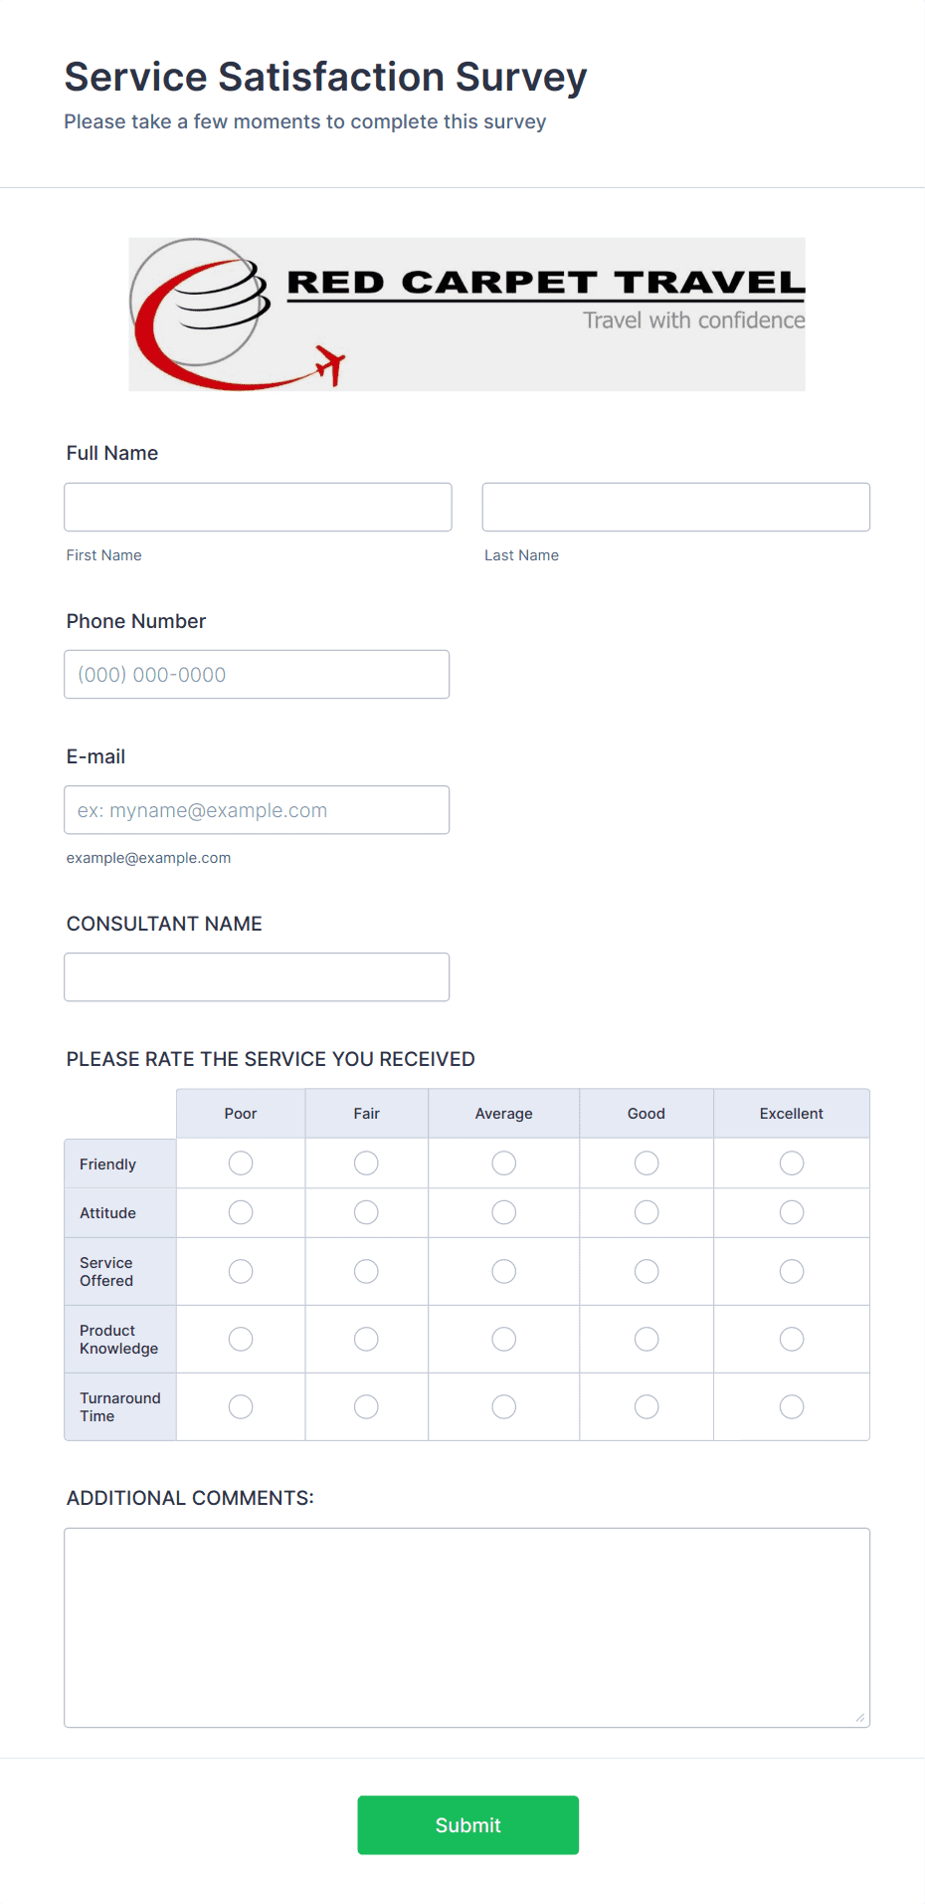Rate Attitude as Good

click(646, 1212)
